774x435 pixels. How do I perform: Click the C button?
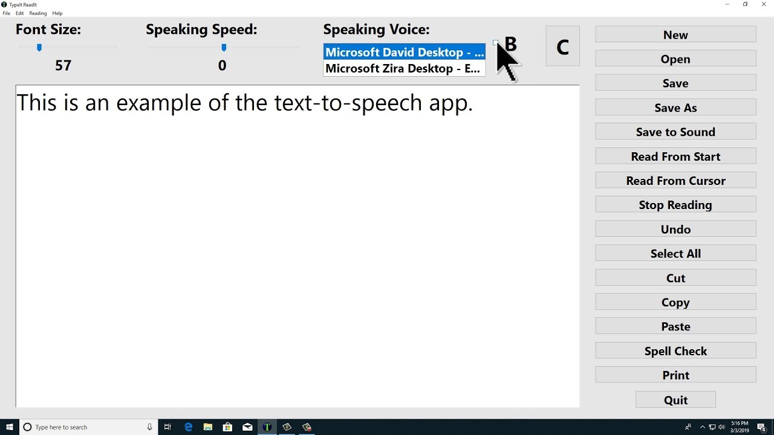562,46
